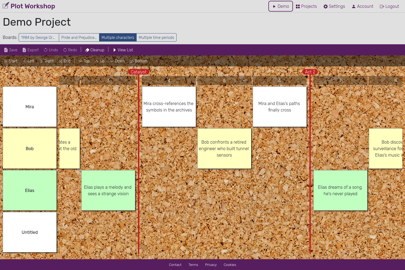Select the Elias character row card
Screen dimensions: 405x270
[x=30, y=190]
